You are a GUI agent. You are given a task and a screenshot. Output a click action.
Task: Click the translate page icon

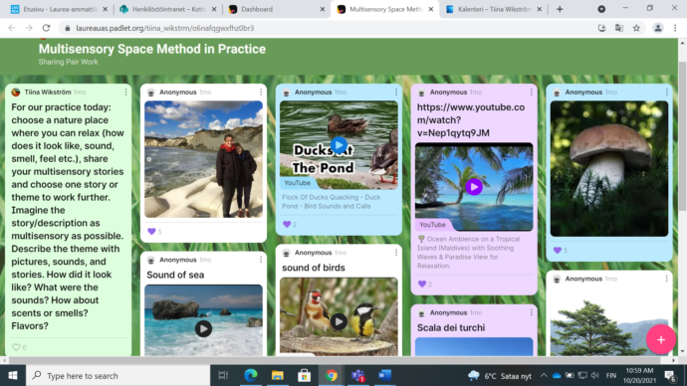[x=619, y=28]
